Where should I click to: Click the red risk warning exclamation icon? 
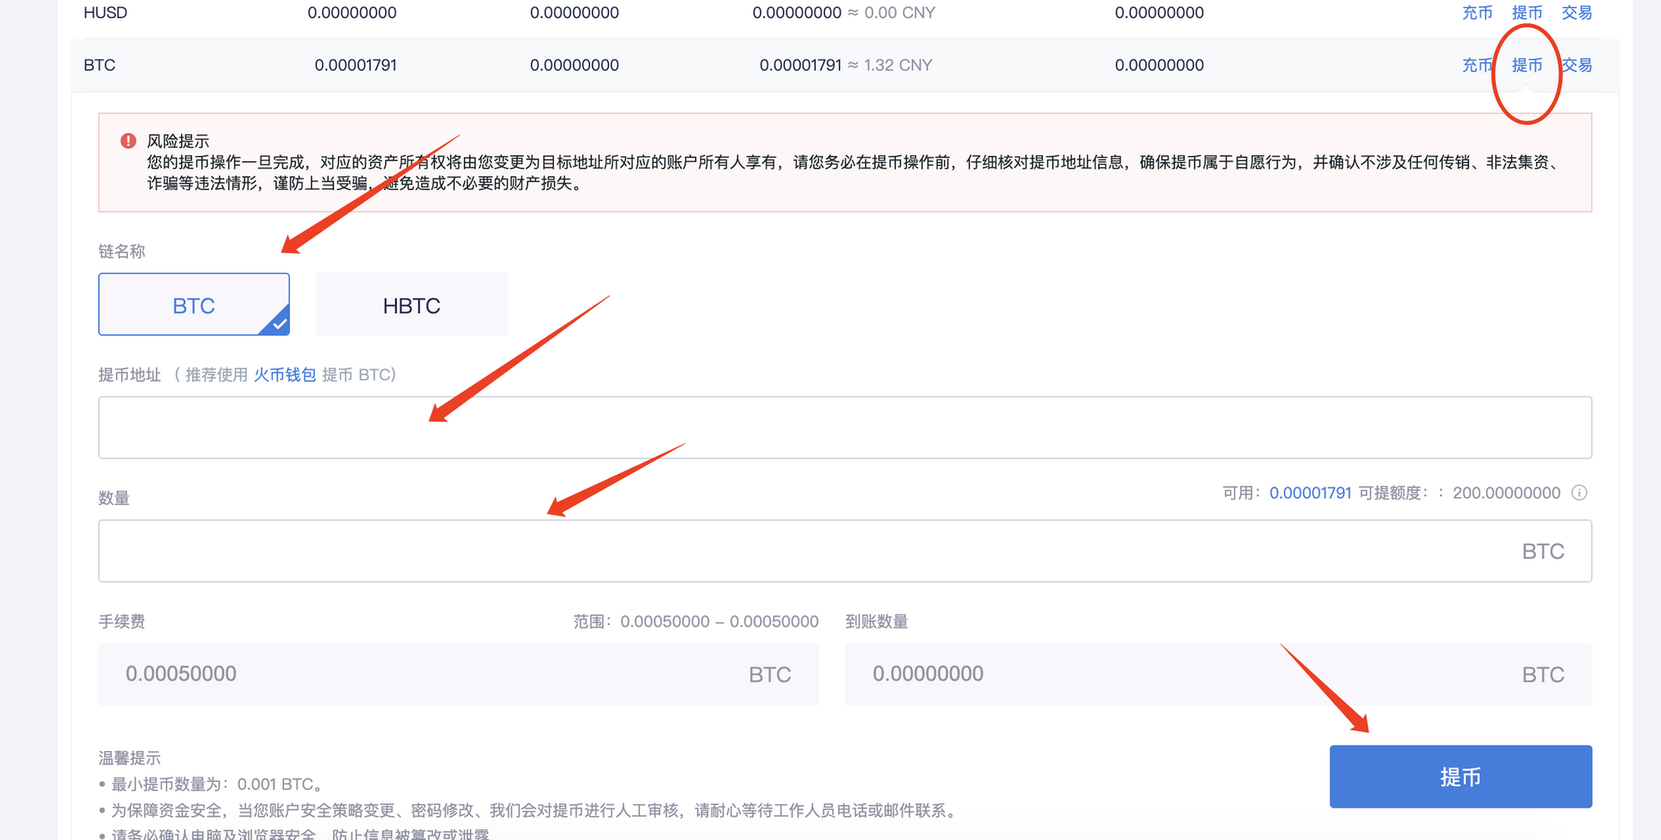click(128, 141)
